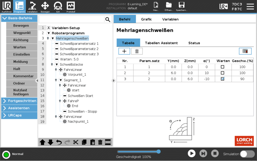Add a table row with plus button
257x161 pixels.
pyautogui.click(x=124, y=51)
